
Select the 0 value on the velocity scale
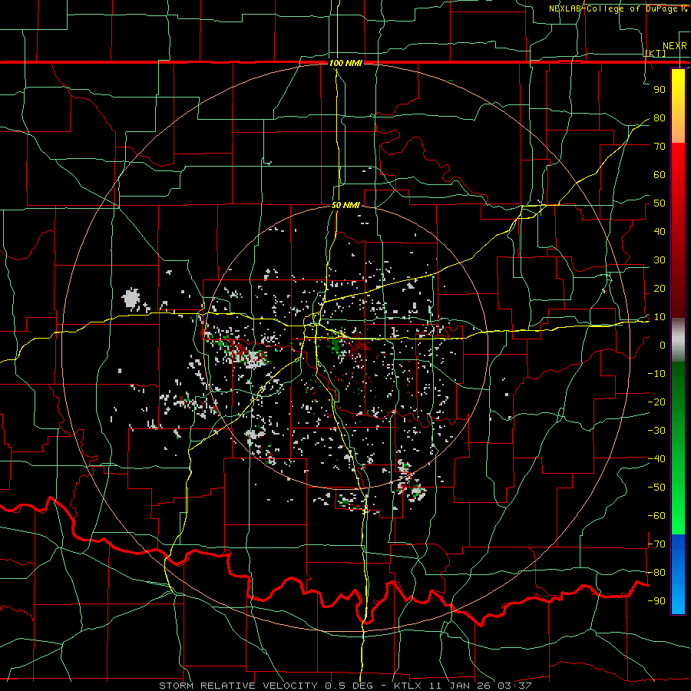663,345
